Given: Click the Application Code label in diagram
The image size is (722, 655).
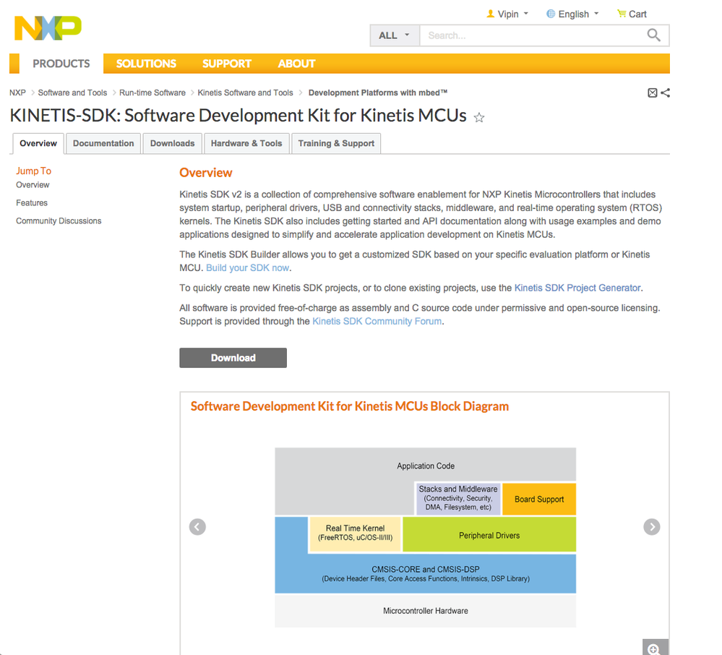Looking at the screenshot, I should 426,466.
